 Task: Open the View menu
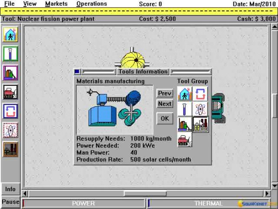coord(30,3)
